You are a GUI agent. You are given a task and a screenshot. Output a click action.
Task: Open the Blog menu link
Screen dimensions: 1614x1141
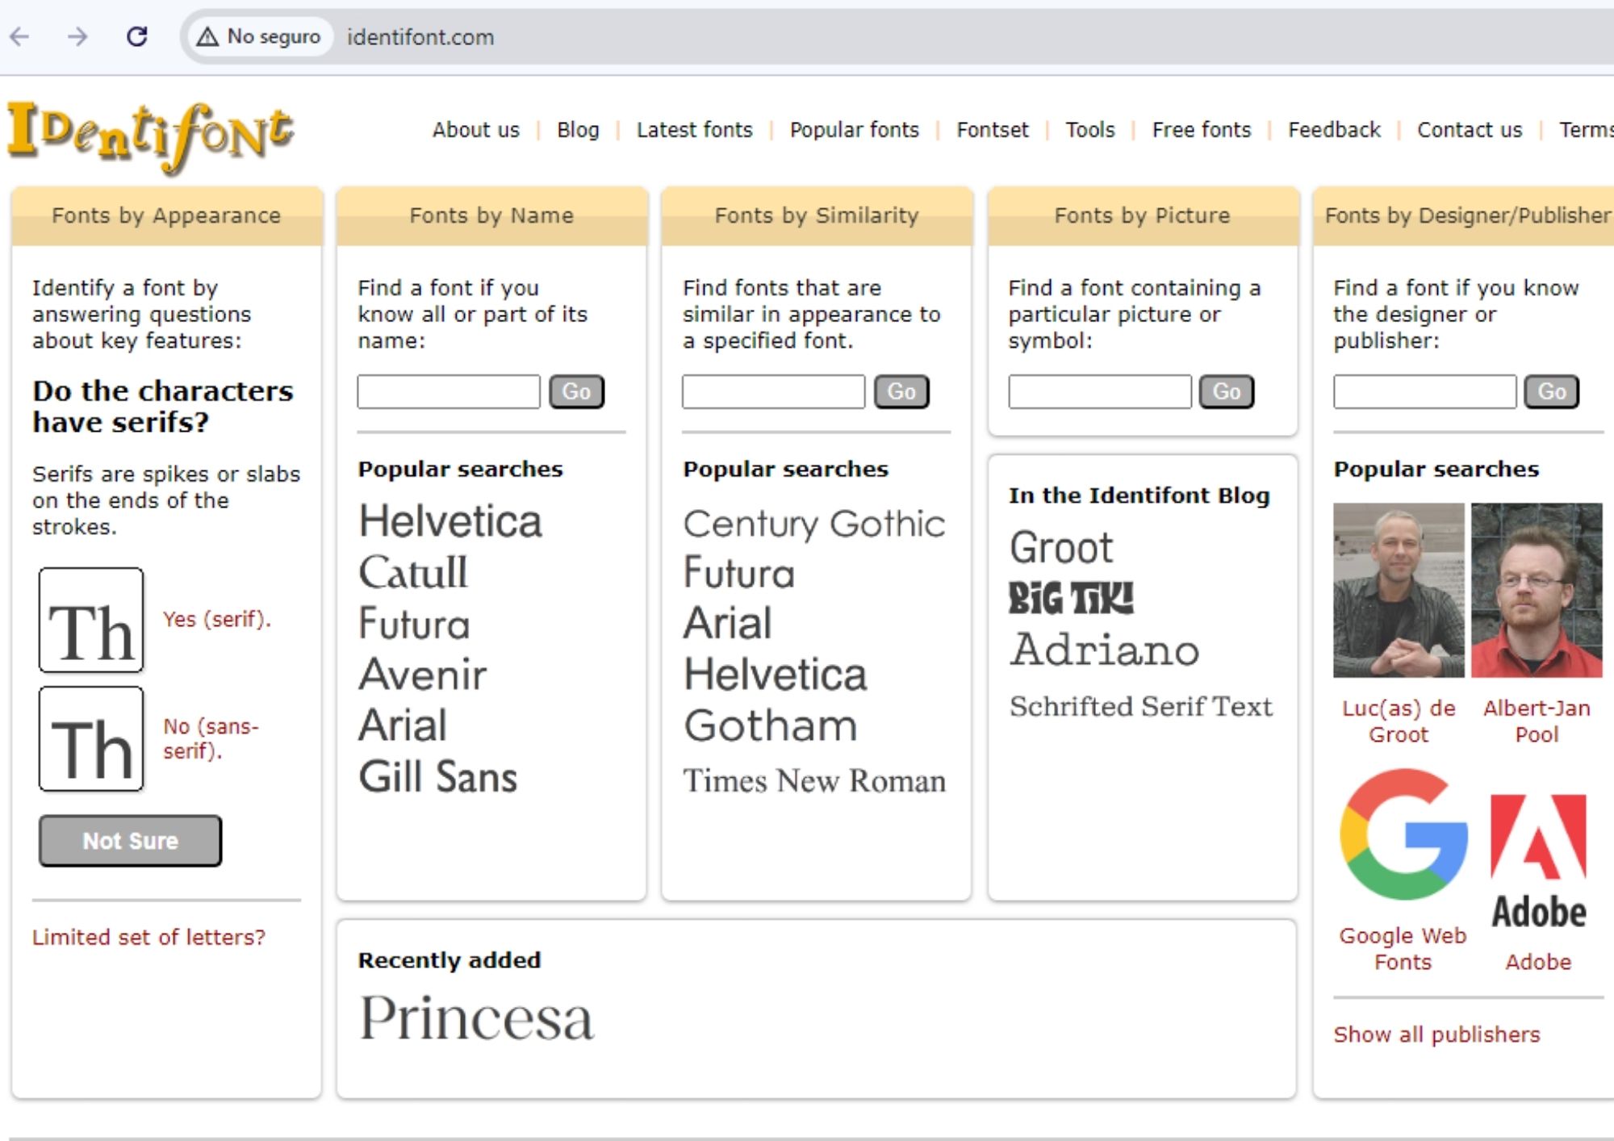tap(578, 130)
